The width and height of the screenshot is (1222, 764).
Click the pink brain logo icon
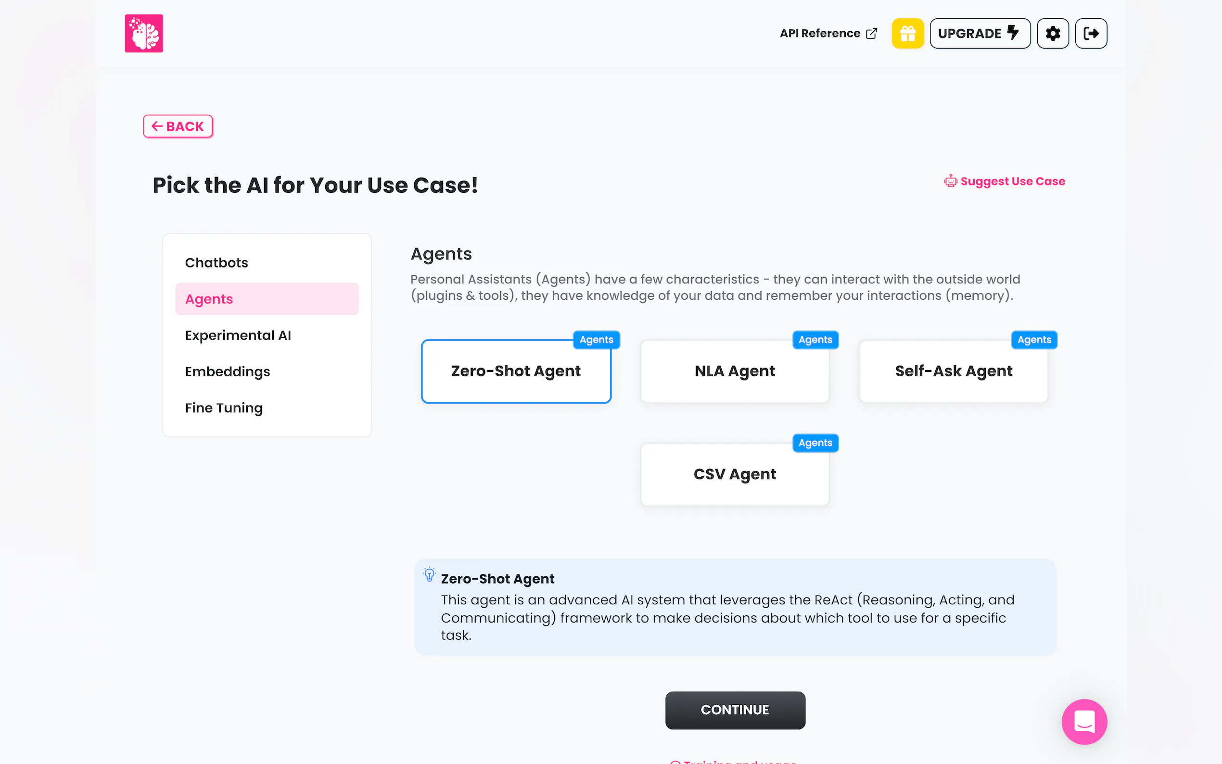pos(144,33)
